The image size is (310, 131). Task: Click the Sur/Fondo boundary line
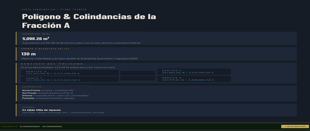(48, 93)
